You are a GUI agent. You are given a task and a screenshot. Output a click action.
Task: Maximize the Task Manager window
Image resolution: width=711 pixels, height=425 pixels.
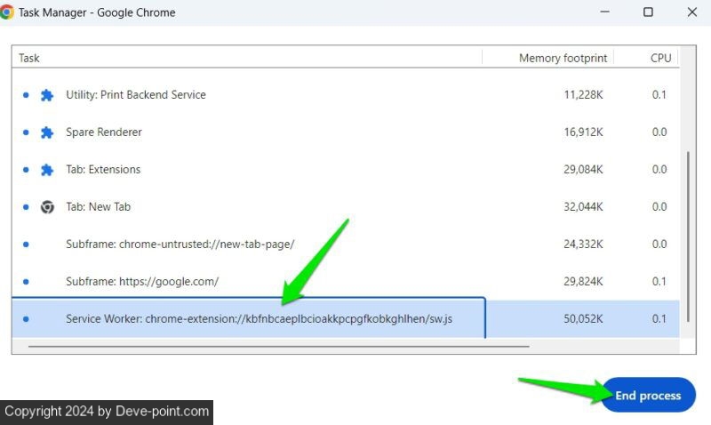pyautogui.click(x=648, y=12)
